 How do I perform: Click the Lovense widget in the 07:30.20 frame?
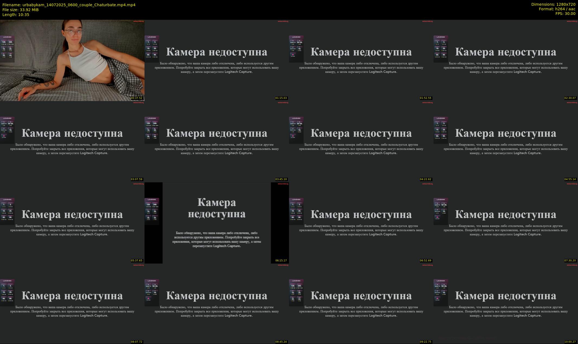click(441, 211)
